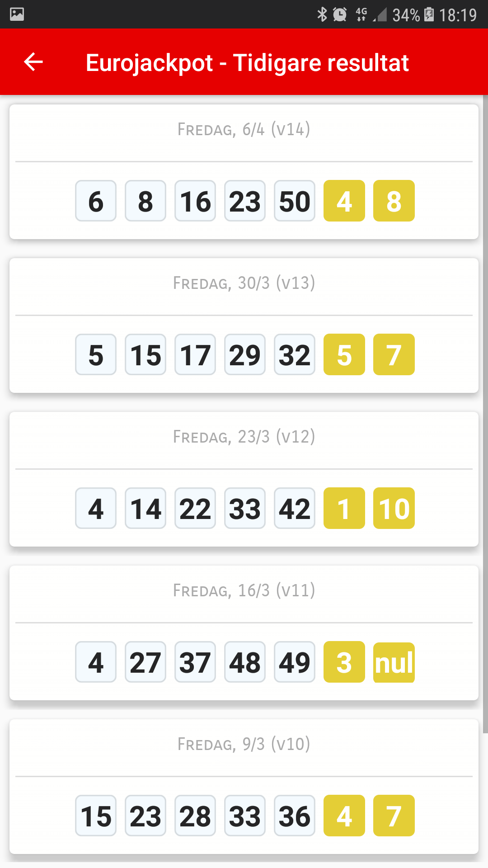Tap yellow bonus number 10 in v12
The width and height of the screenshot is (488, 868).
(x=394, y=509)
